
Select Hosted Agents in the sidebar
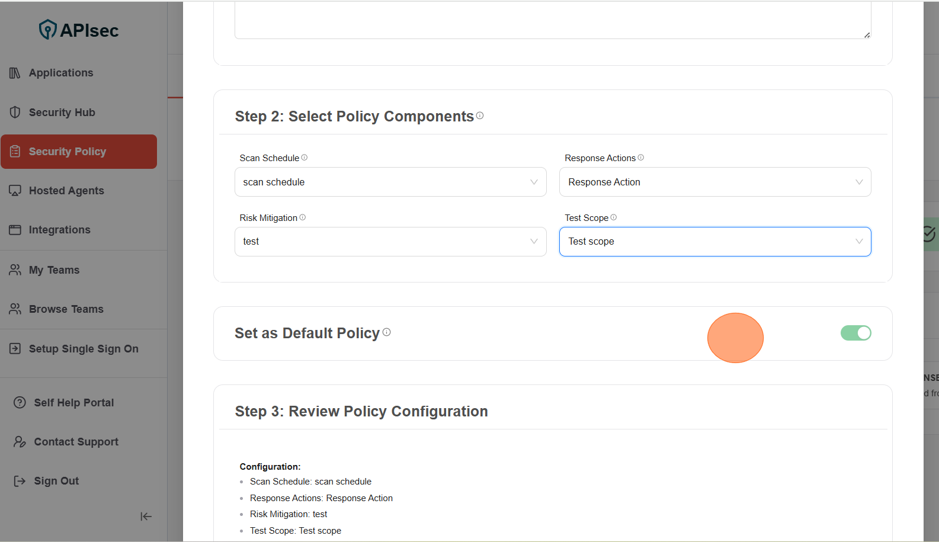click(x=66, y=191)
